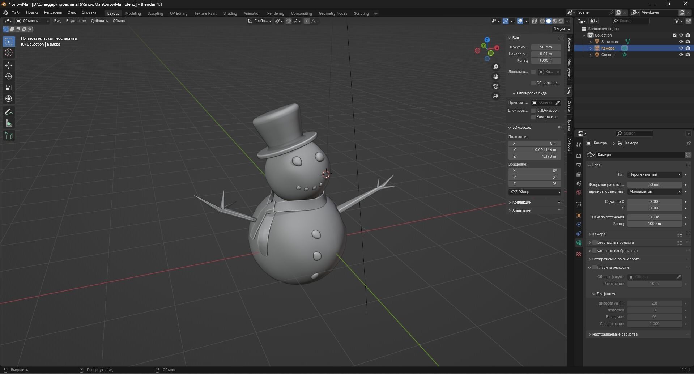Switch to the Sculpting workspace tab
The image size is (694, 374).
(155, 13)
